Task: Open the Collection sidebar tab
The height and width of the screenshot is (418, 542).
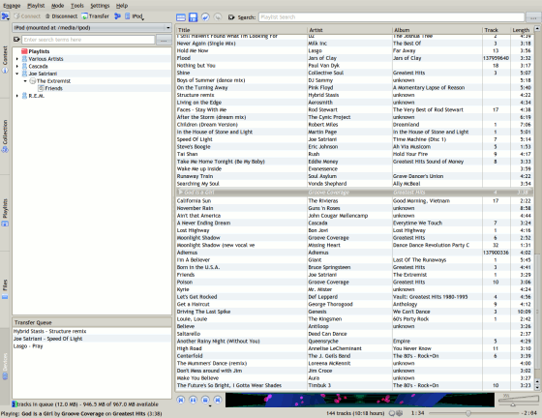Action: pyautogui.click(x=5, y=136)
